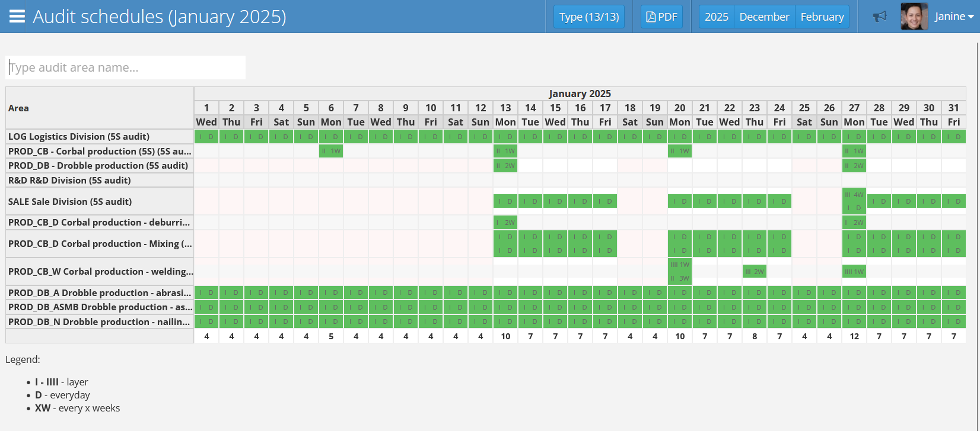Go to the February schedule

click(x=822, y=17)
